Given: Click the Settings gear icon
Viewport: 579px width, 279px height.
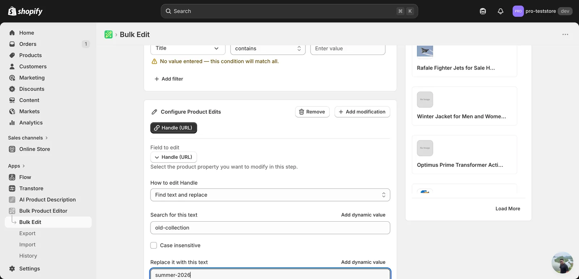Looking at the screenshot, I should tap(12, 269).
